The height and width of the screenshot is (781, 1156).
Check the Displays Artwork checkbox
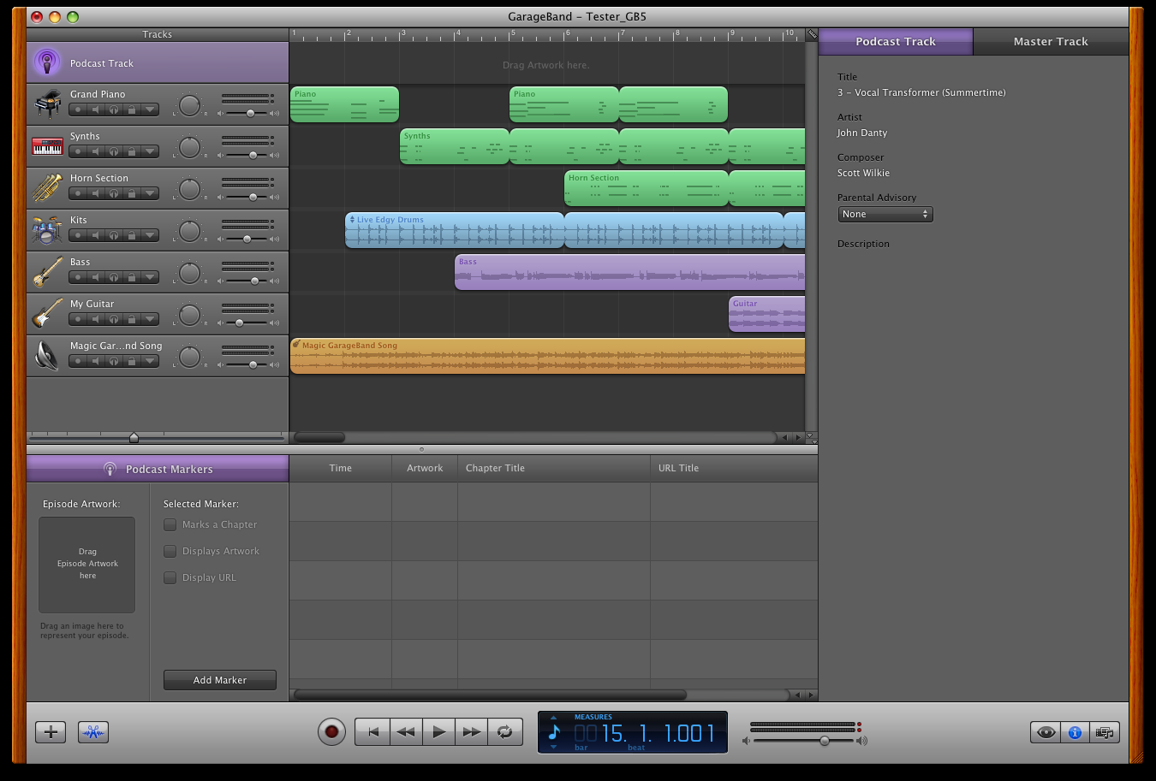[x=170, y=551]
